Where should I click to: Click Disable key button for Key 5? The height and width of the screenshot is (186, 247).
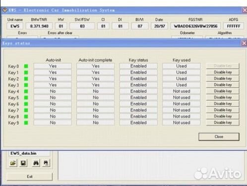coord(223,97)
